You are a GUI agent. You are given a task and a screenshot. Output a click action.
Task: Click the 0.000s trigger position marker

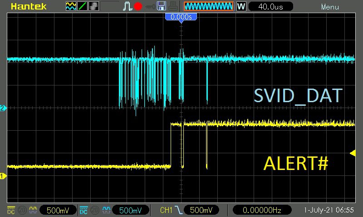pos(181,17)
